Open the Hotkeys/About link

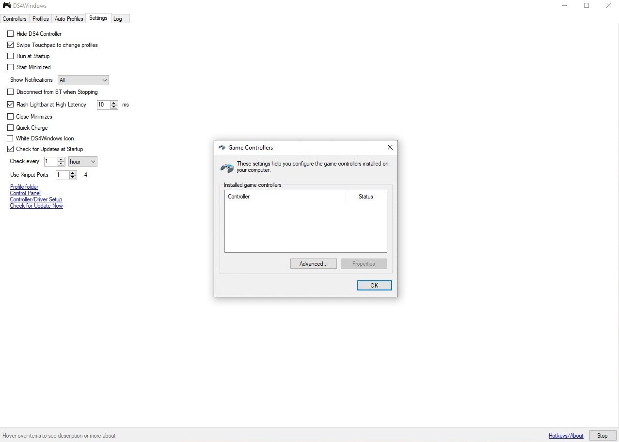[566, 436]
